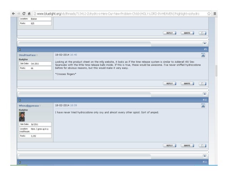
Task: Click the 'Posts: 66' field
Action: pos(35,68)
